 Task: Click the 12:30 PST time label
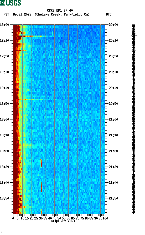click(x=4, y=72)
